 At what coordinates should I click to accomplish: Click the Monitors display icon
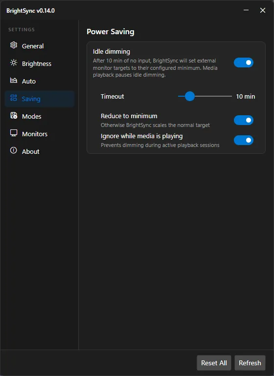[14, 133]
